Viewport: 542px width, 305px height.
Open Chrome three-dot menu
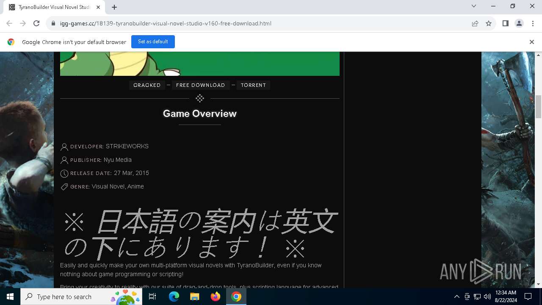point(533,23)
